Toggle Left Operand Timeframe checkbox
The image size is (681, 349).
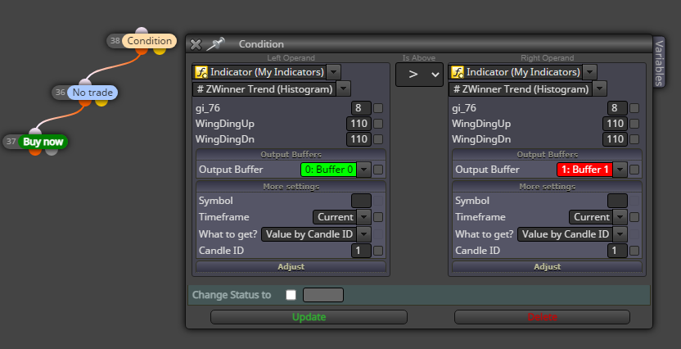point(378,217)
